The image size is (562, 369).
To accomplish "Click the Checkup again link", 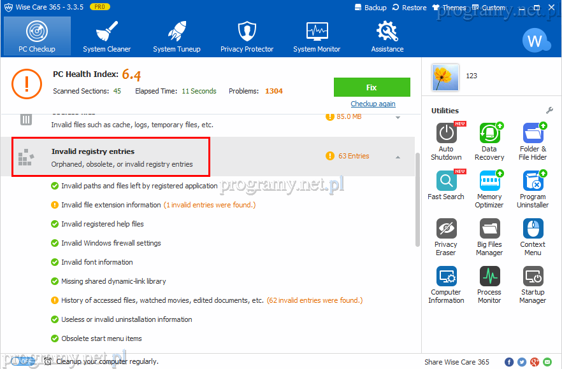I will coord(373,104).
